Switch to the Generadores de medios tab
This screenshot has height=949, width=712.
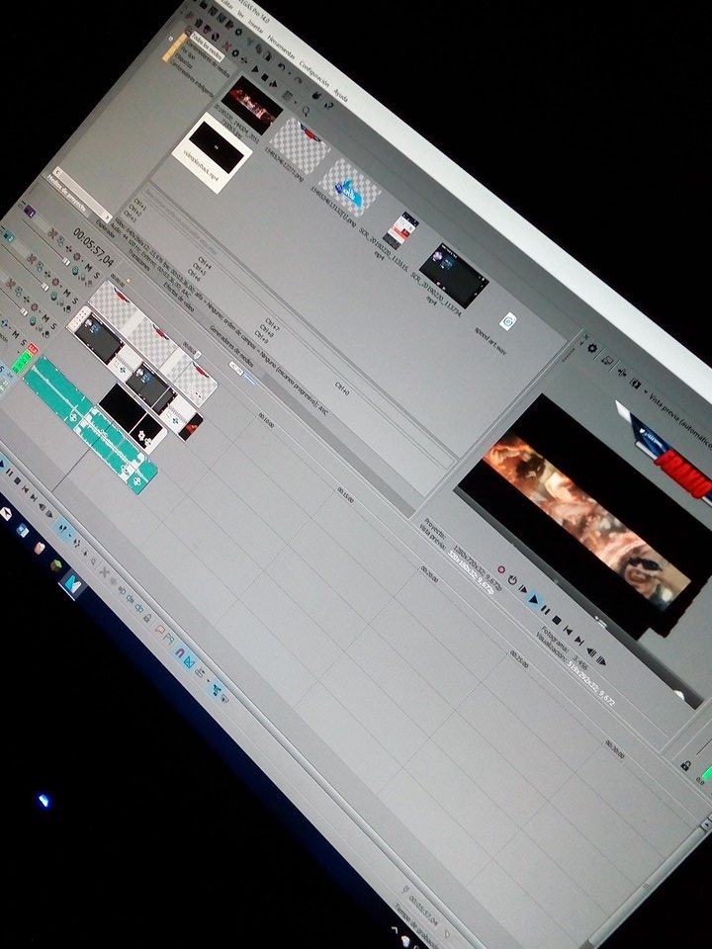(x=230, y=344)
